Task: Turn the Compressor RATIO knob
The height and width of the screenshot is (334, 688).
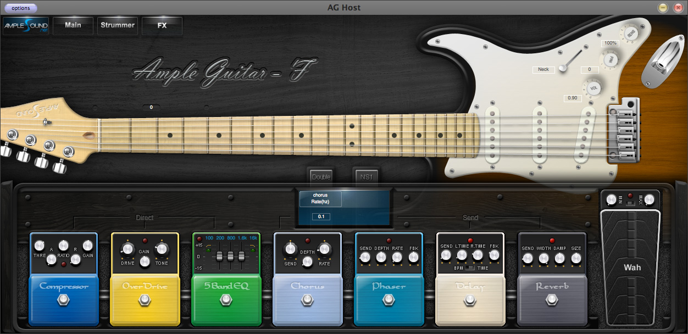Action: [x=64, y=246]
